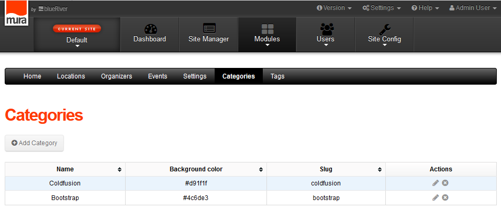Delete the Coldfusion category
The height and width of the screenshot is (210, 501).
pos(445,183)
